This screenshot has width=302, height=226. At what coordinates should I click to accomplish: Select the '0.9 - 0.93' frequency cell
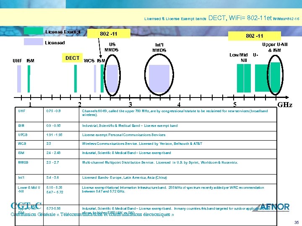point(53,126)
